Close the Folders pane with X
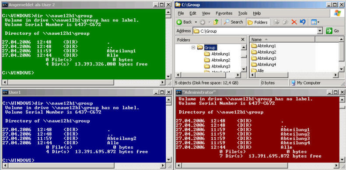 [x=243, y=40]
